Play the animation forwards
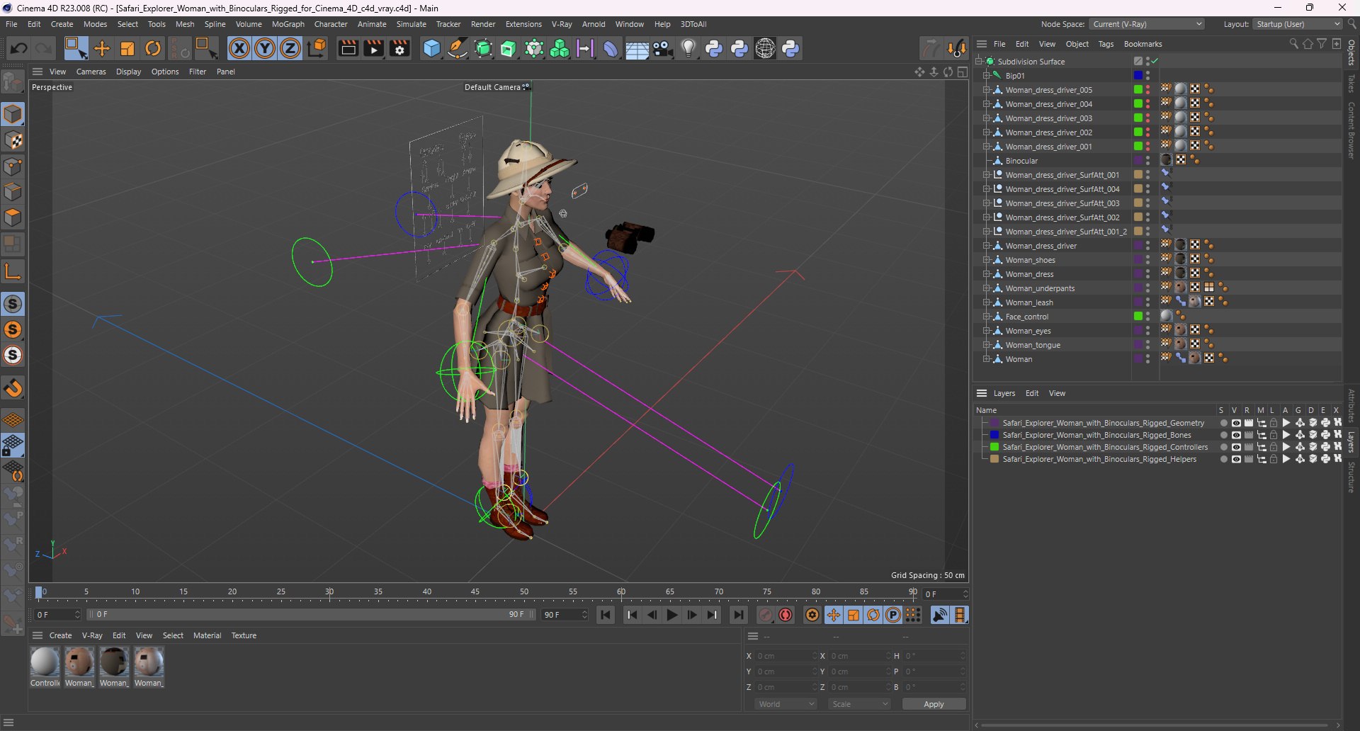 tap(672, 615)
